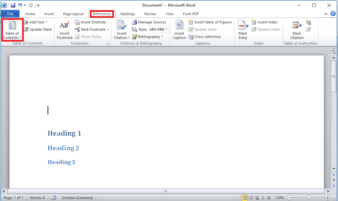Switch to the Mailings tab
This screenshot has width=338, height=201.
(x=128, y=14)
